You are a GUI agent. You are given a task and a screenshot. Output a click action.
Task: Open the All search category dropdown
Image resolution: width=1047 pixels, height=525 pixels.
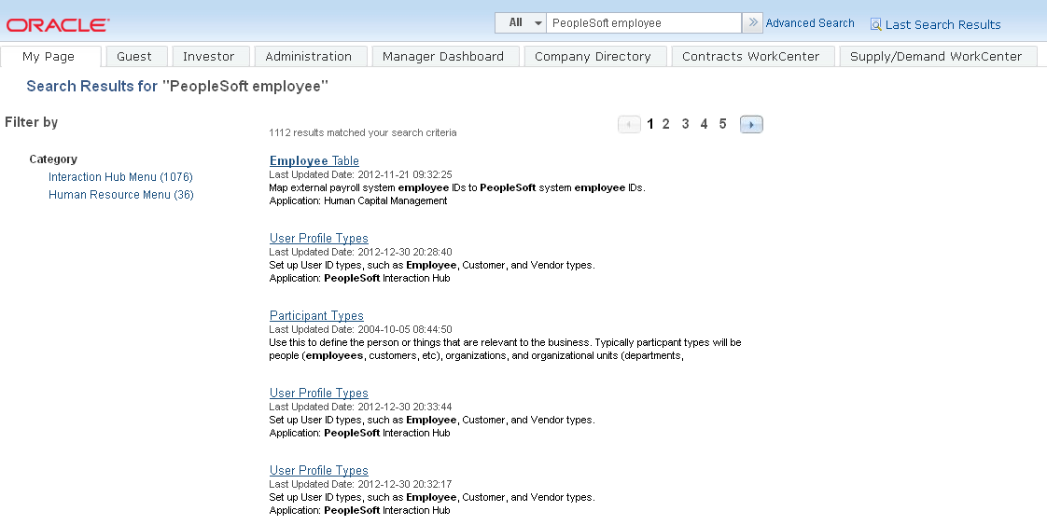click(x=520, y=22)
